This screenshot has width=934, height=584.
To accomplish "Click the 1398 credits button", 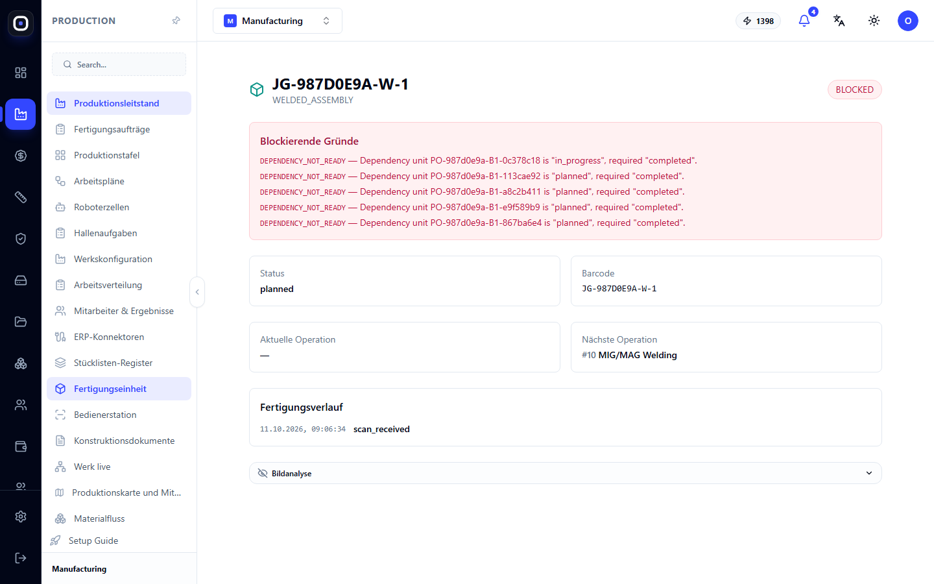I will [758, 21].
